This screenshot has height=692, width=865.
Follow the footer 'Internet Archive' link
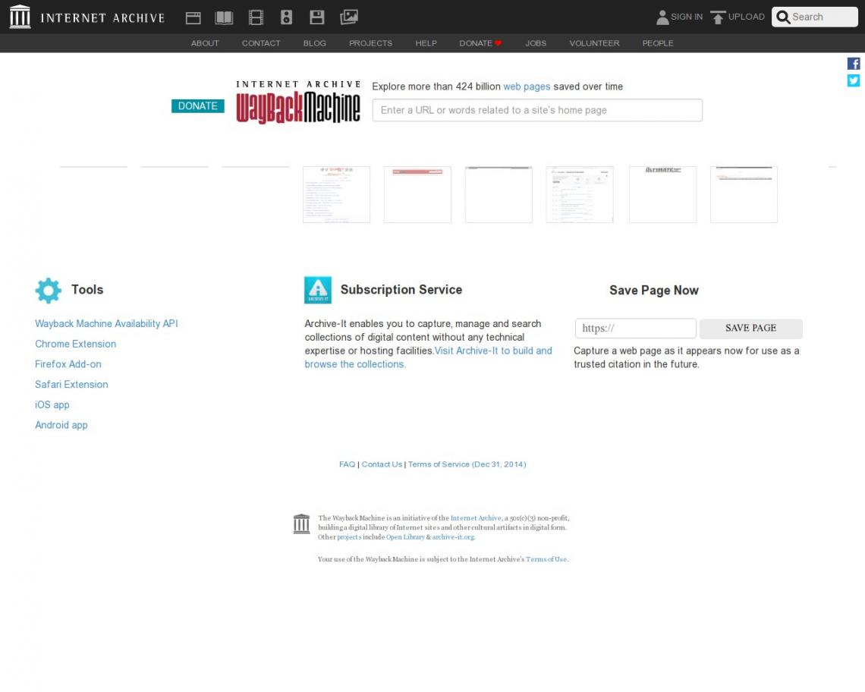476,518
